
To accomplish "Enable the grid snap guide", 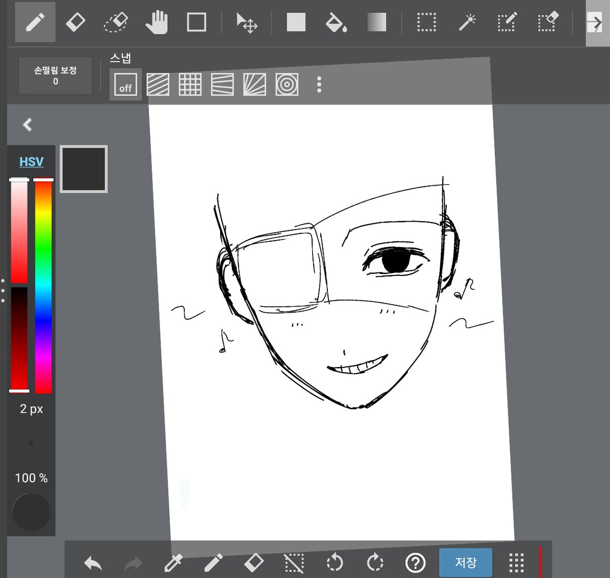I will coord(190,84).
